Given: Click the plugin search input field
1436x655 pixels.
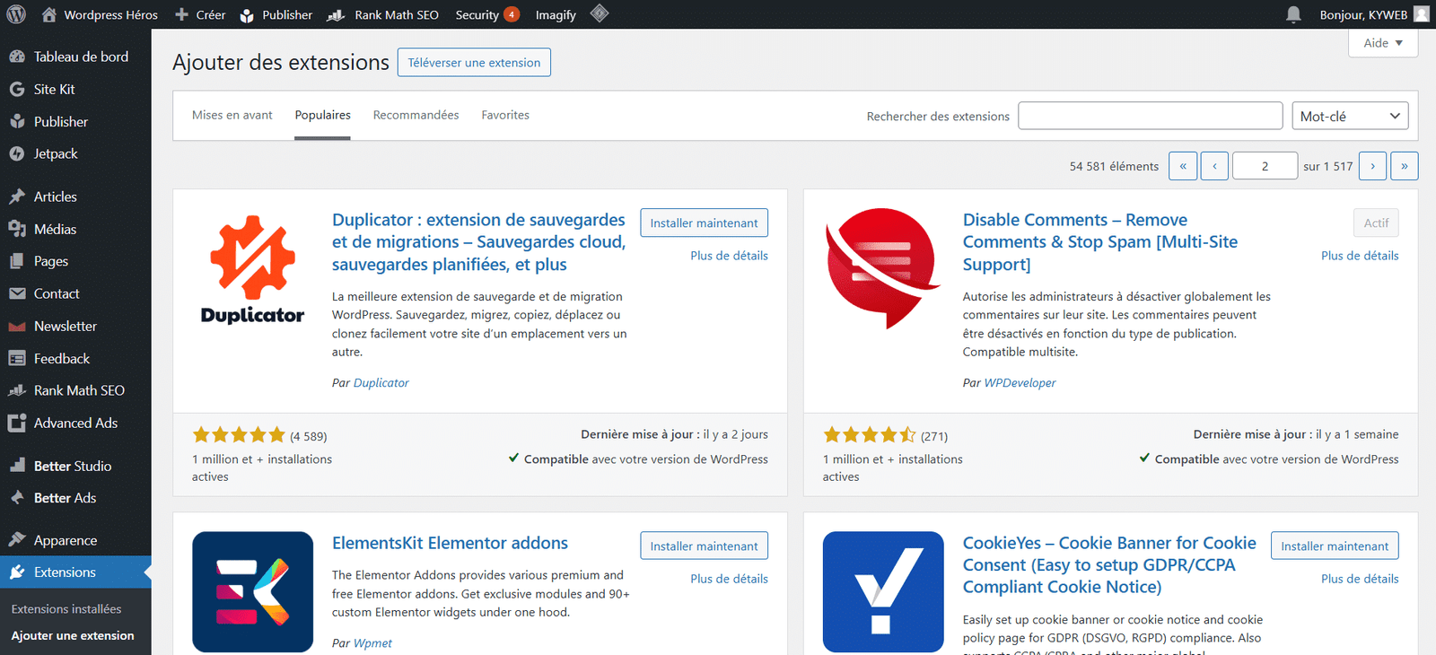Looking at the screenshot, I should click(1150, 116).
